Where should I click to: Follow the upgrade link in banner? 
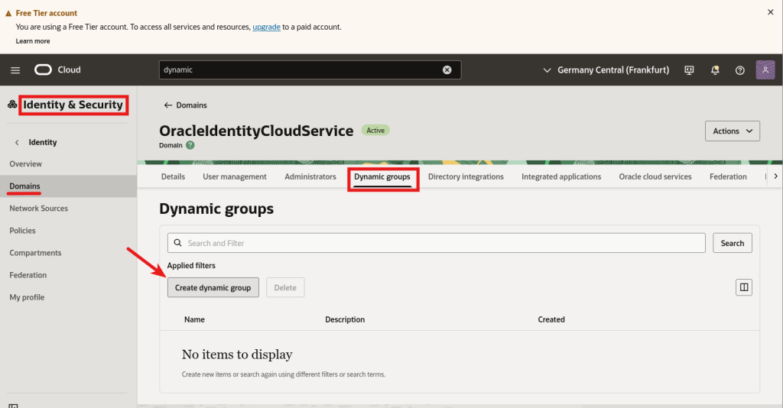tap(267, 27)
